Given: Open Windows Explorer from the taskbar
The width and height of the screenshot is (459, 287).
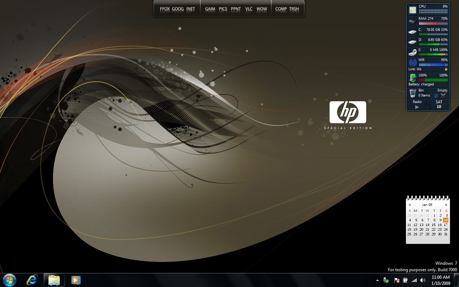Looking at the screenshot, I should [54, 280].
